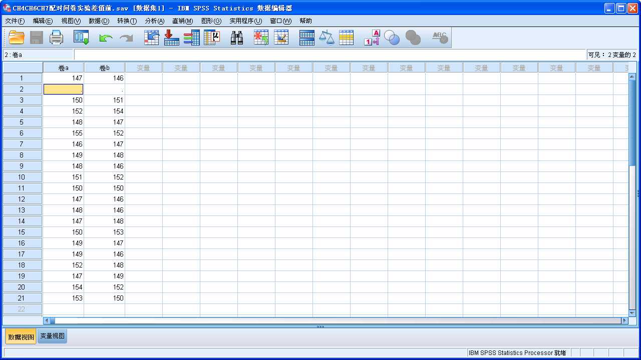Recall recently used dialogs icon
Screen dimensions: 641x360
[x=81, y=37]
